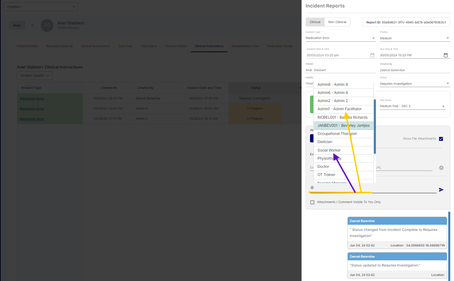This screenshot has width=454, height=281.
Task: Click the AS patient avatar
Action: click(47, 25)
